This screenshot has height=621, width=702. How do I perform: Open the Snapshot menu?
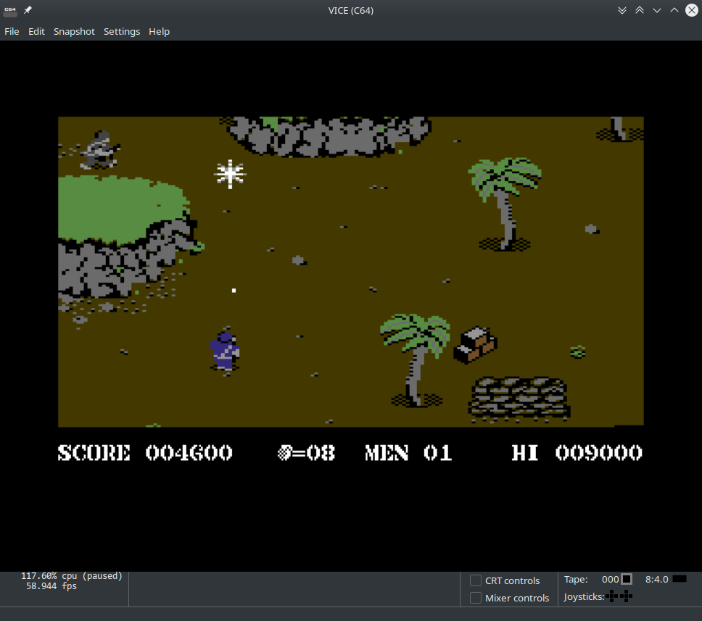pyautogui.click(x=74, y=31)
